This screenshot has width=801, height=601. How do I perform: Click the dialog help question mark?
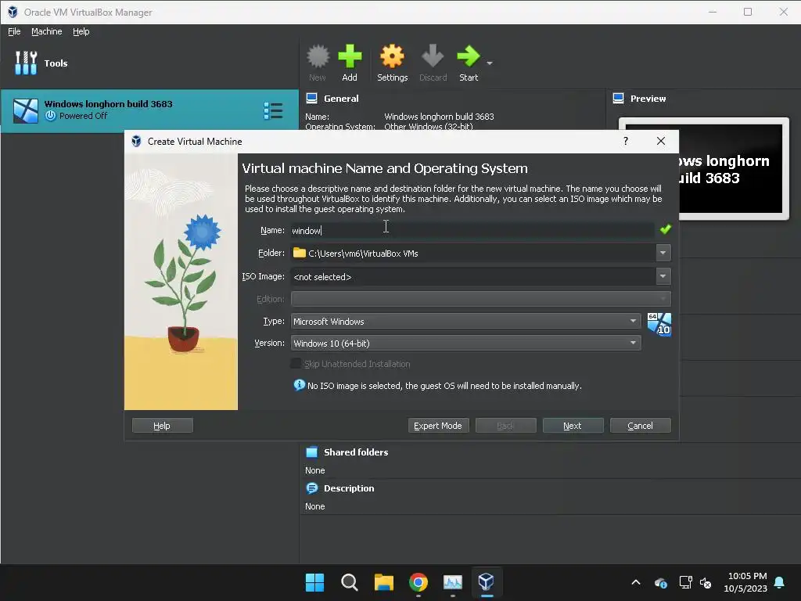pyautogui.click(x=626, y=141)
